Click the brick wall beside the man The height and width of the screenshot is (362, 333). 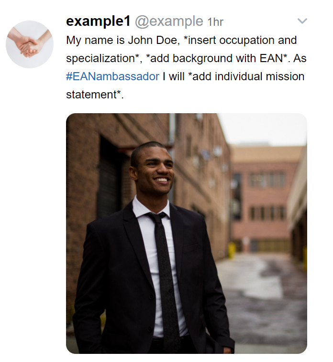point(91,158)
